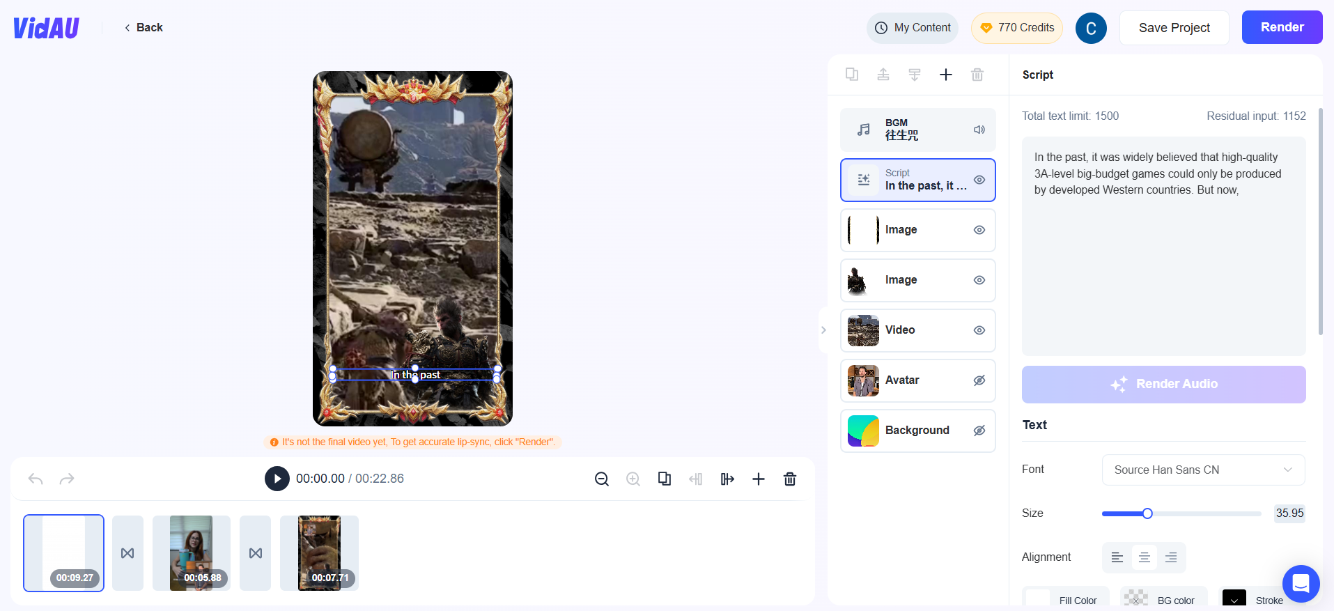1334x611 pixels.
Task: Click into the script text area
Action: (1163, 246)
